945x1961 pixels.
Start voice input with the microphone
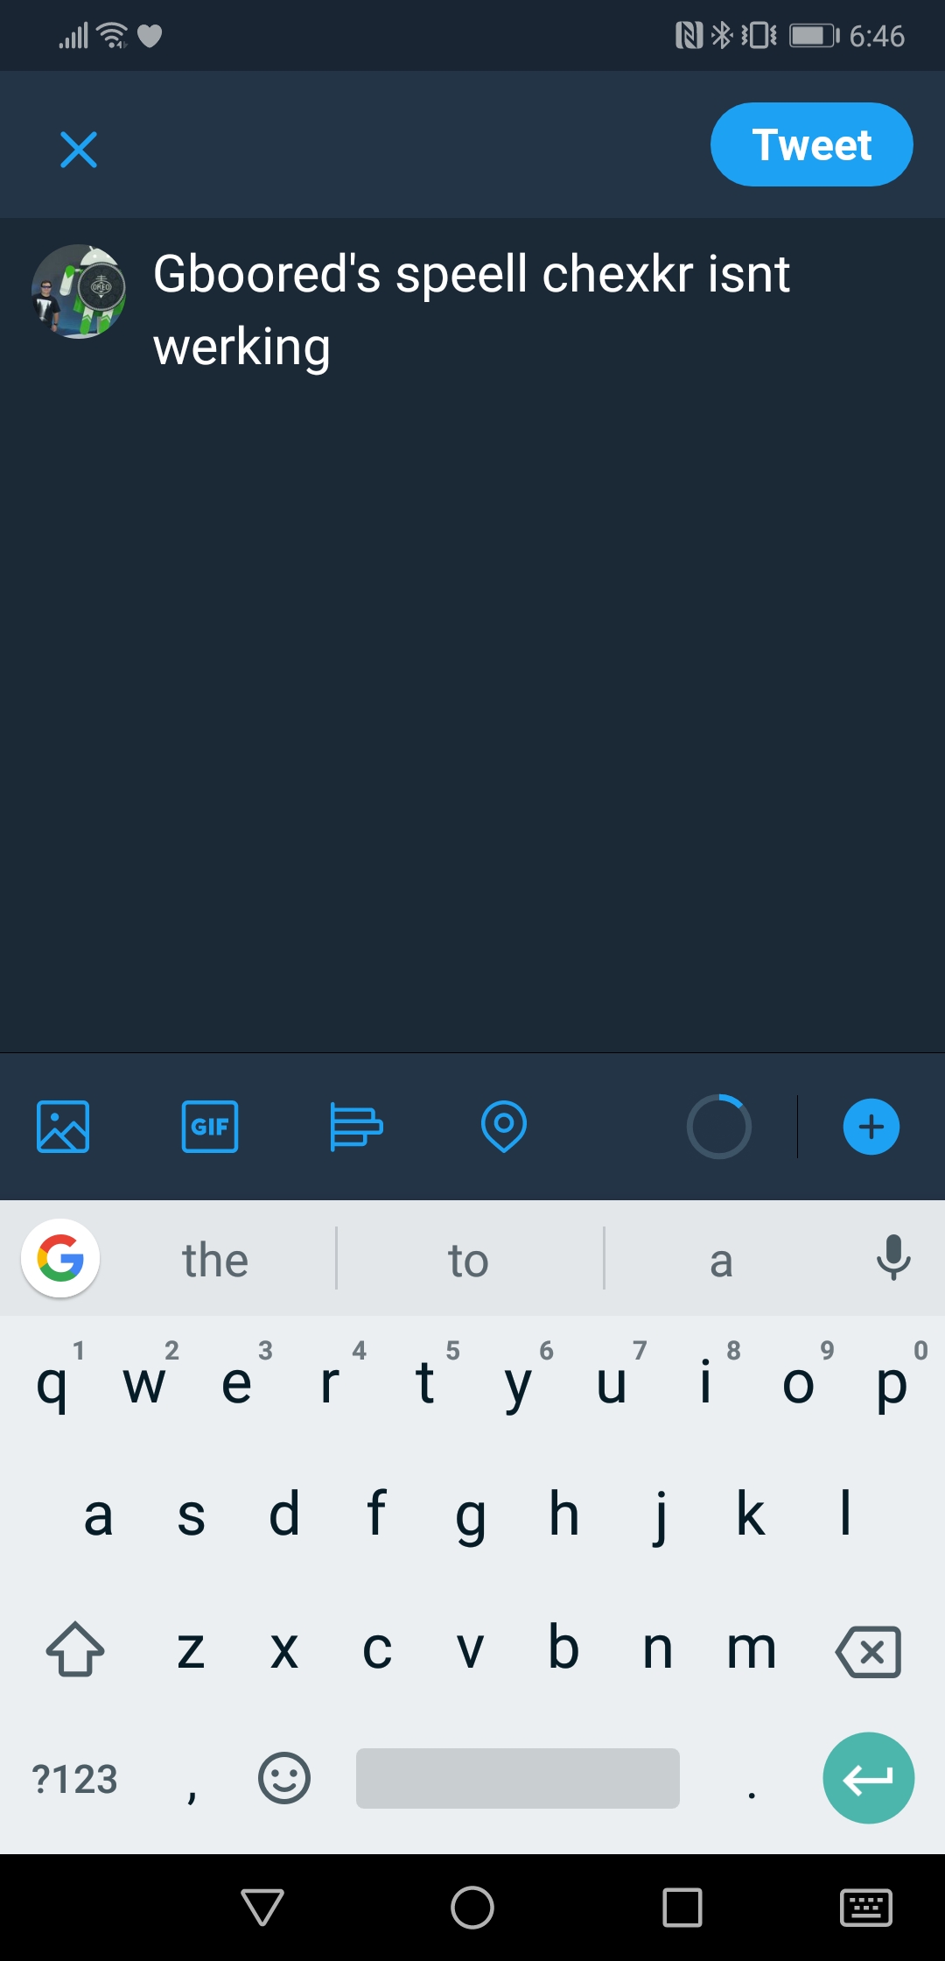click(x=893, y=1258)
